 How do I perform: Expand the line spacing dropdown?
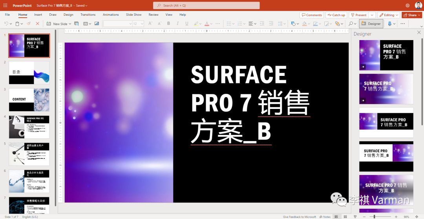pyautogui.click(x=285, y=24)
